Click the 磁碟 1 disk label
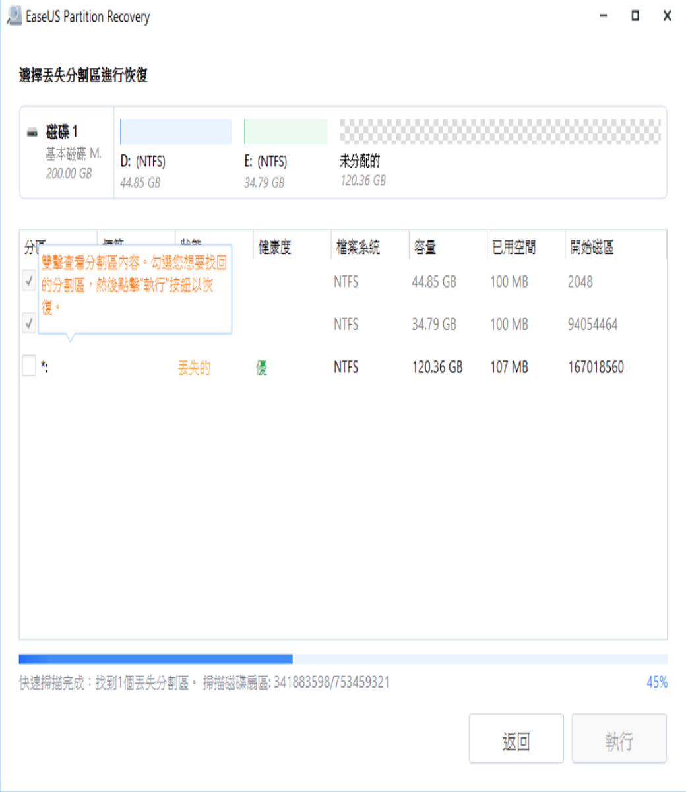 61,132
